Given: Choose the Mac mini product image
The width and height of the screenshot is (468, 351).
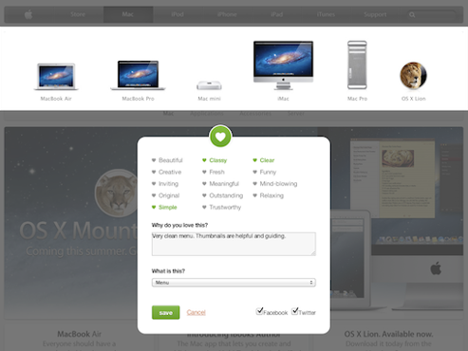Looking at the screenshot, I should [209, 85].
